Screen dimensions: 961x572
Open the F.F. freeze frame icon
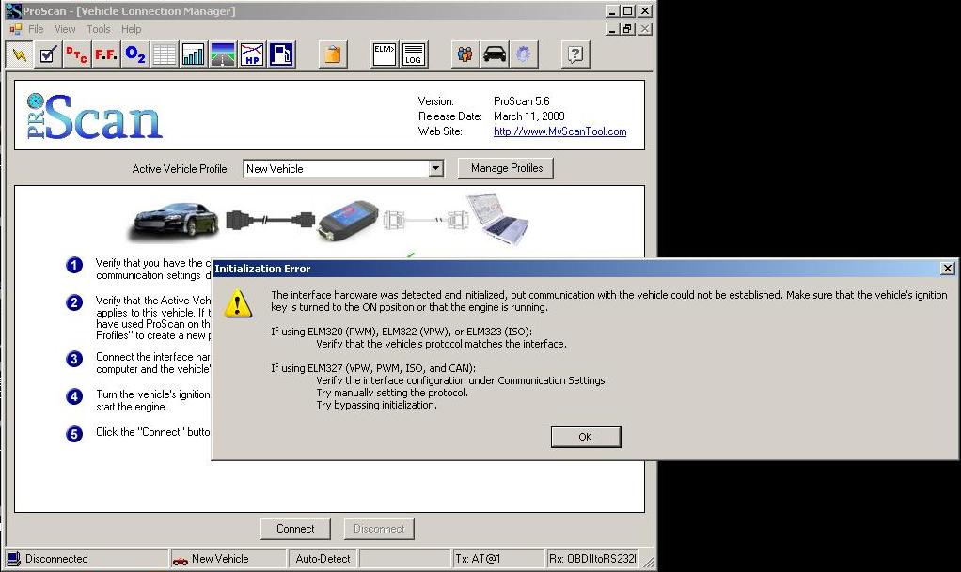106,54
